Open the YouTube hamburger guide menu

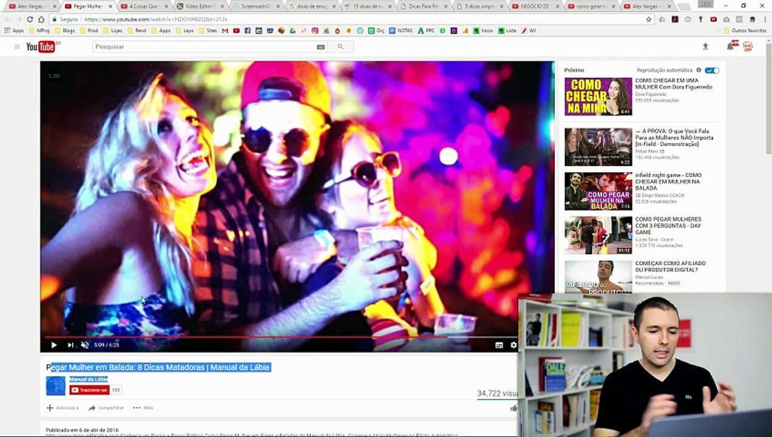coord(17,47)
